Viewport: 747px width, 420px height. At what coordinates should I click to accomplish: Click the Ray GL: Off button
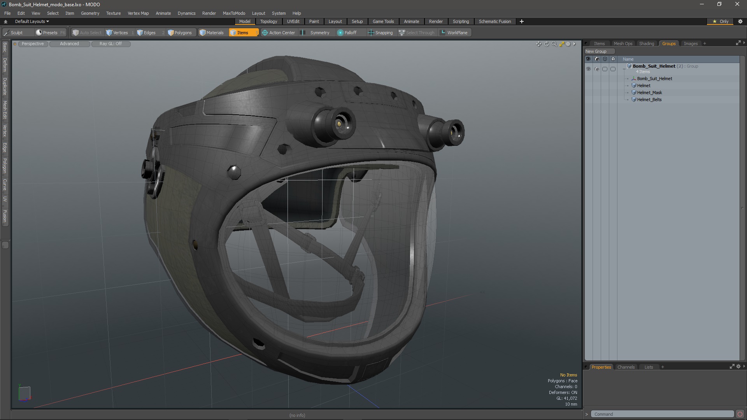point(110,44)
